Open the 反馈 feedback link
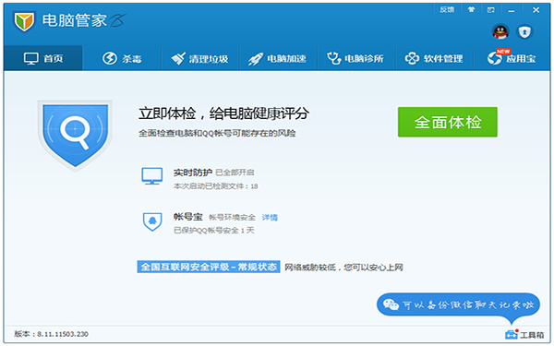Screen dimensions: 554x346 tap(447, 10)
